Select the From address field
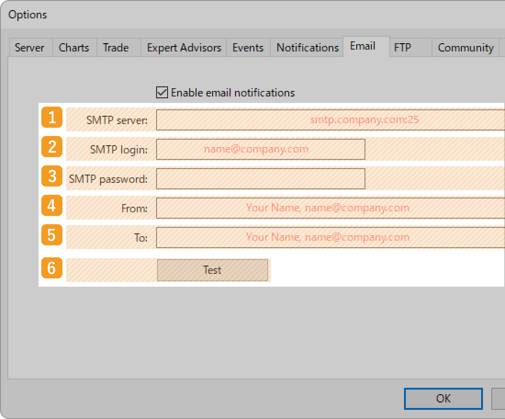 [x=321, y=208]
